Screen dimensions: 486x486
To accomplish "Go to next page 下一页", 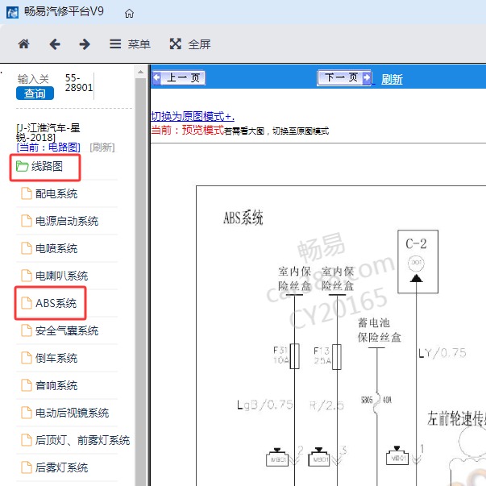I will (344, 77).
